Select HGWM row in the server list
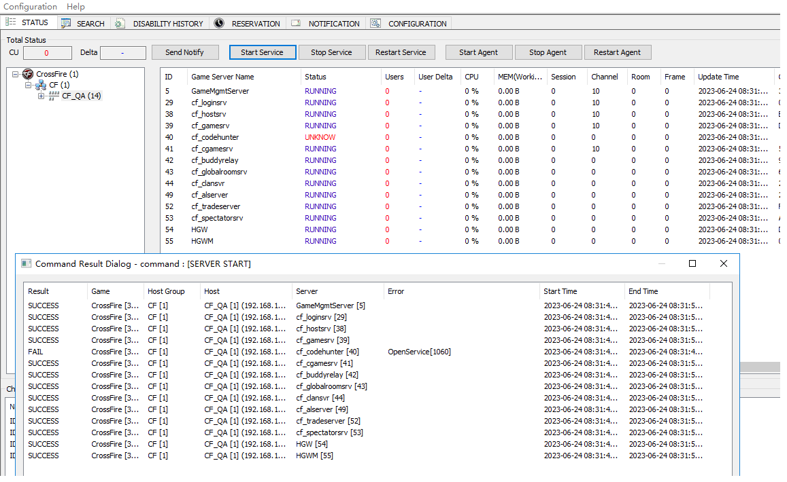Screen dimensions: 787x482 470,241
